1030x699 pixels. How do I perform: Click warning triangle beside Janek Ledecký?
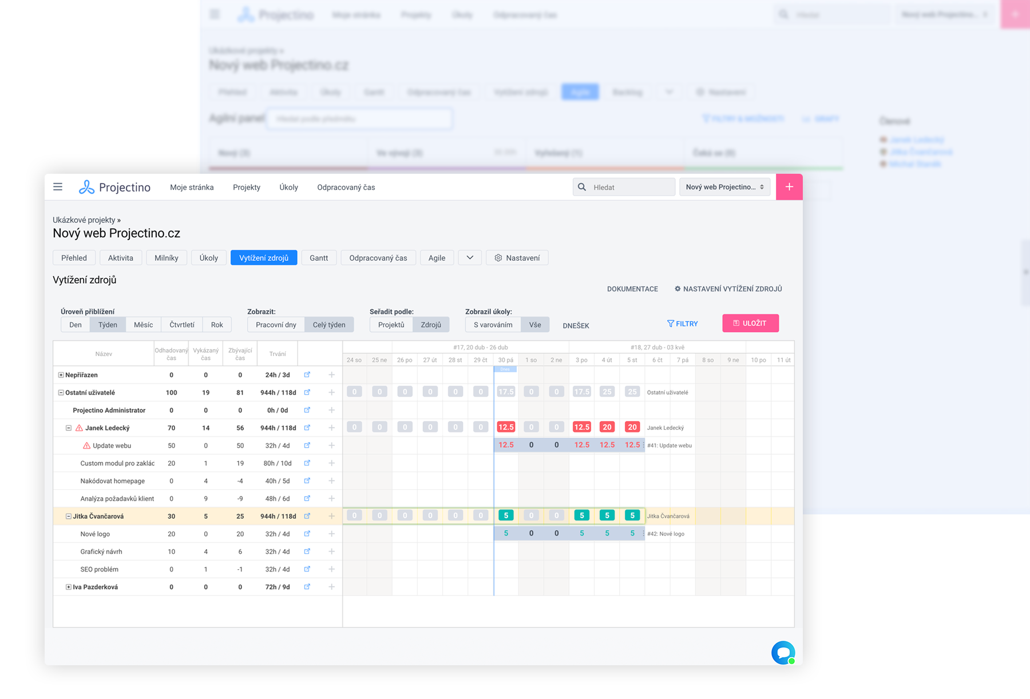pos(80,428)
